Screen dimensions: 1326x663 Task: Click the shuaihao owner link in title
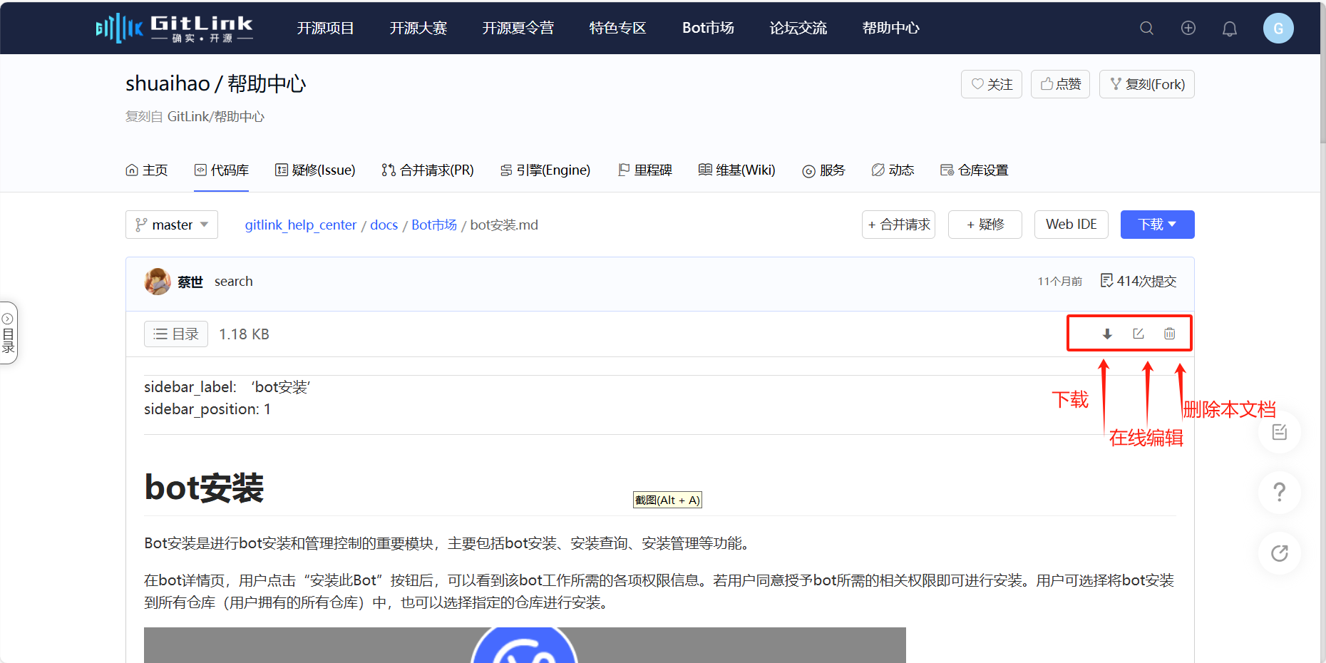(168, 83)
